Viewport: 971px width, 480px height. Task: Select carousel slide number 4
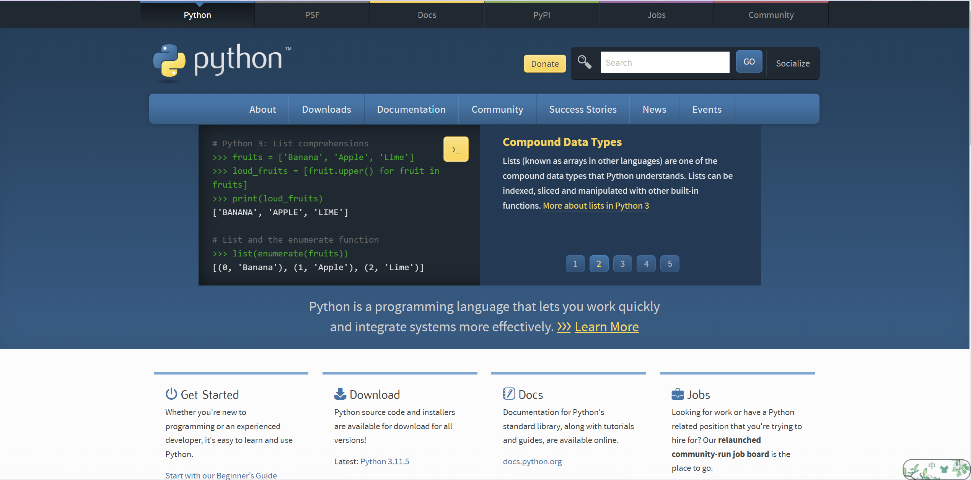click(646, 263)
